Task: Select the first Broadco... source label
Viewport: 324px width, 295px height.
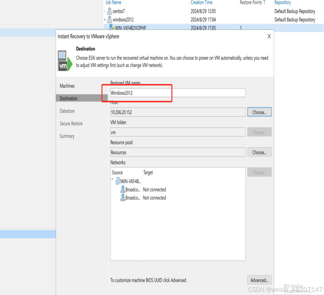Action: coord(133,189)
